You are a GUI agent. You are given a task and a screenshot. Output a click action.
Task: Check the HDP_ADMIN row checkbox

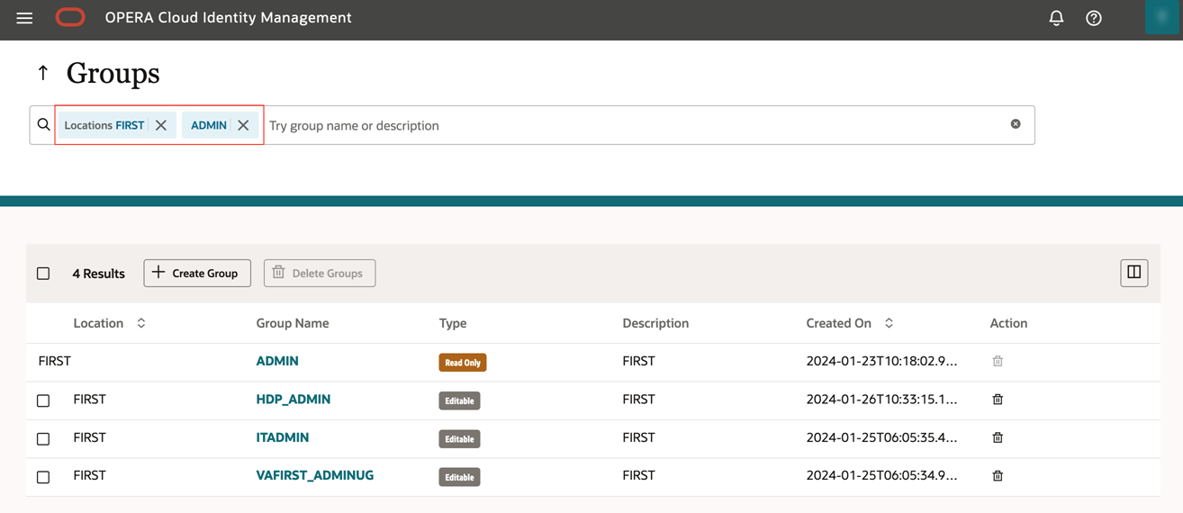tap(43, 400)
